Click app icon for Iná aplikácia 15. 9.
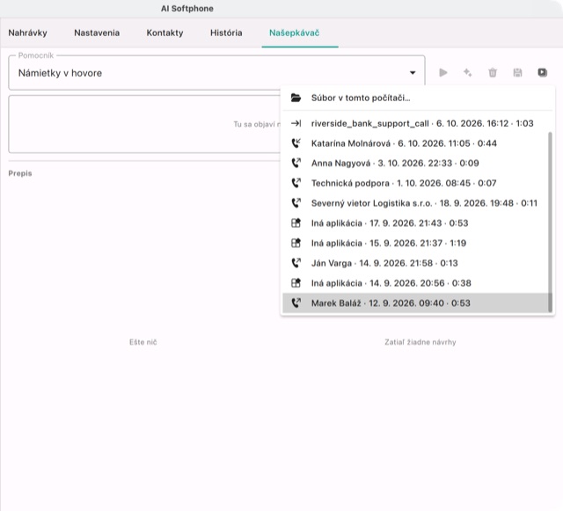Screen dimensions: 563x511 (x=296, y=243)
